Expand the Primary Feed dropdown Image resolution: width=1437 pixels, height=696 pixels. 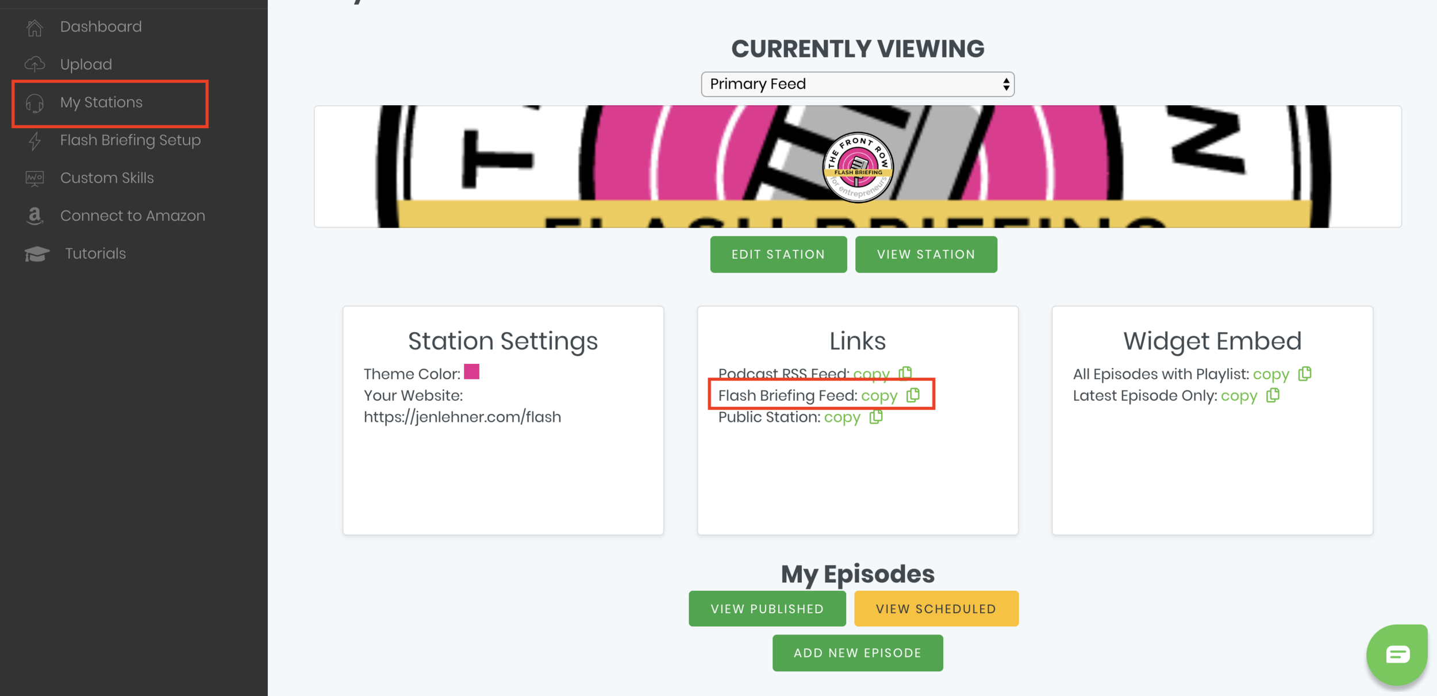click(858, 84)
